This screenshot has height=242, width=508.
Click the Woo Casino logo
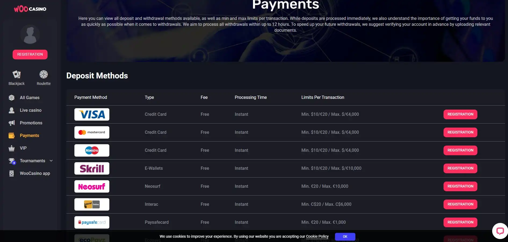(x=30, y=9)
